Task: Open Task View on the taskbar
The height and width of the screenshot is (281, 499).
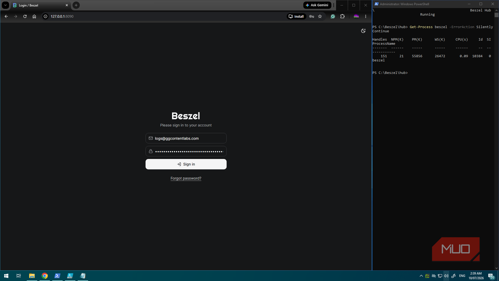Action: pyautogui.click(x=19, y=276)
